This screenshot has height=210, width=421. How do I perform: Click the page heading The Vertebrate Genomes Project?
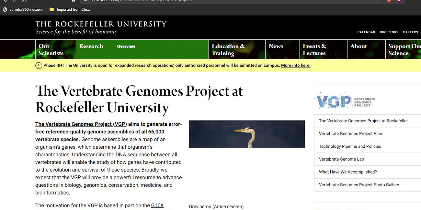[x=139, y=99]
